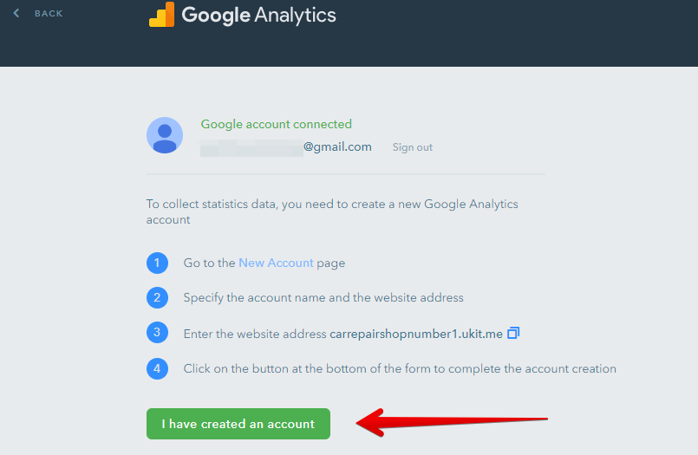The image size is (698, 455).
Task: Click the blurred gmail.com email address
Action: click(x=286, y=147)
